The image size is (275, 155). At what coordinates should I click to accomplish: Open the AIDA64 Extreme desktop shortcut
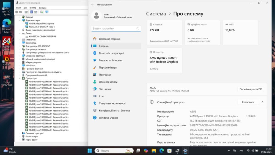tap(7, 44)
